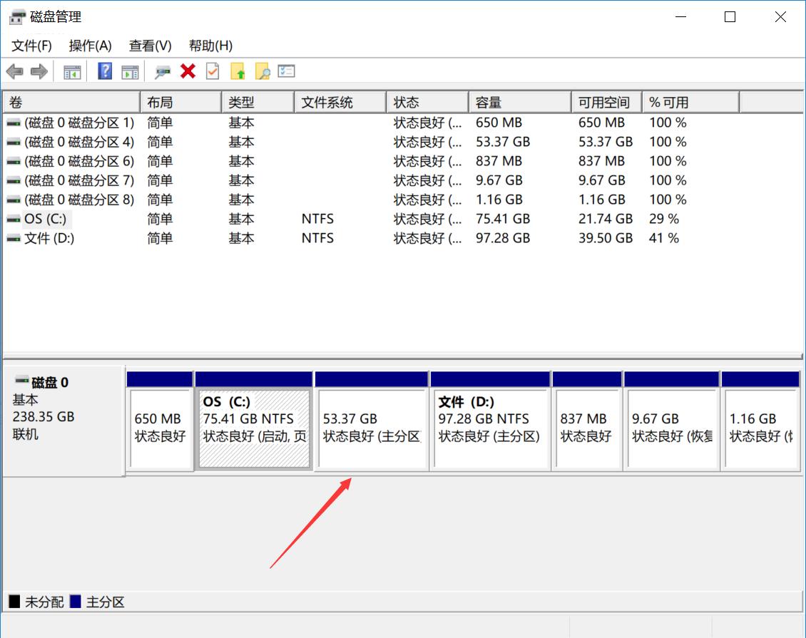
Task: Open the 文件(F) menu
Action: click(x=31, y=45)
